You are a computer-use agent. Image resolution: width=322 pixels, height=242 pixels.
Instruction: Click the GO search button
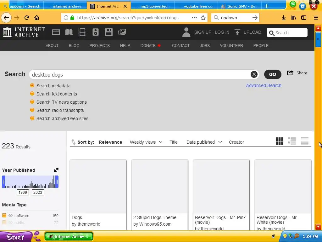click(x=273, y=74)
